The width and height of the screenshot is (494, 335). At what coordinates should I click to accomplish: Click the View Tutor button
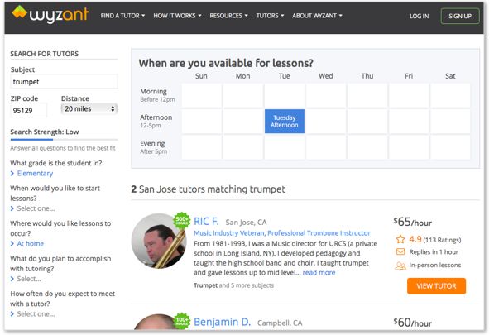[x=436, y=286]
